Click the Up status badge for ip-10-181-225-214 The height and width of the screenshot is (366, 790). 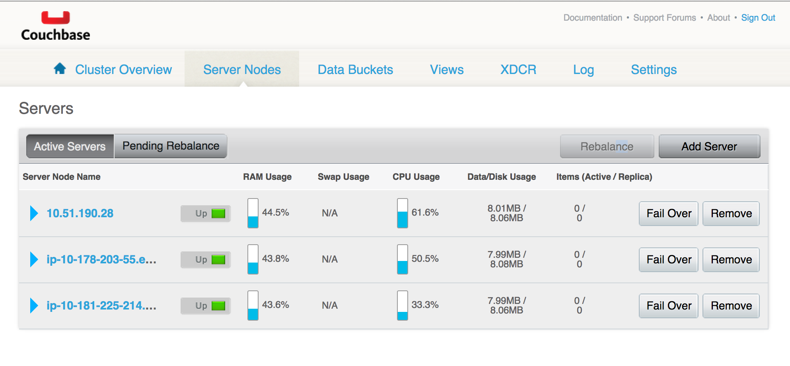pyautogui.click(x=206, y=306)
